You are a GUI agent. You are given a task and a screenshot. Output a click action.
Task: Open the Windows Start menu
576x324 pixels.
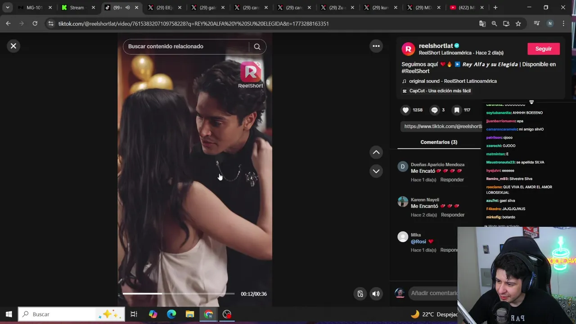(9, 314)
